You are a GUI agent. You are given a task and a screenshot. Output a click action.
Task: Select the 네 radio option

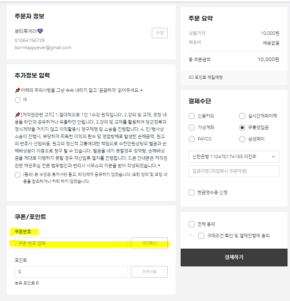pos(18,100)
